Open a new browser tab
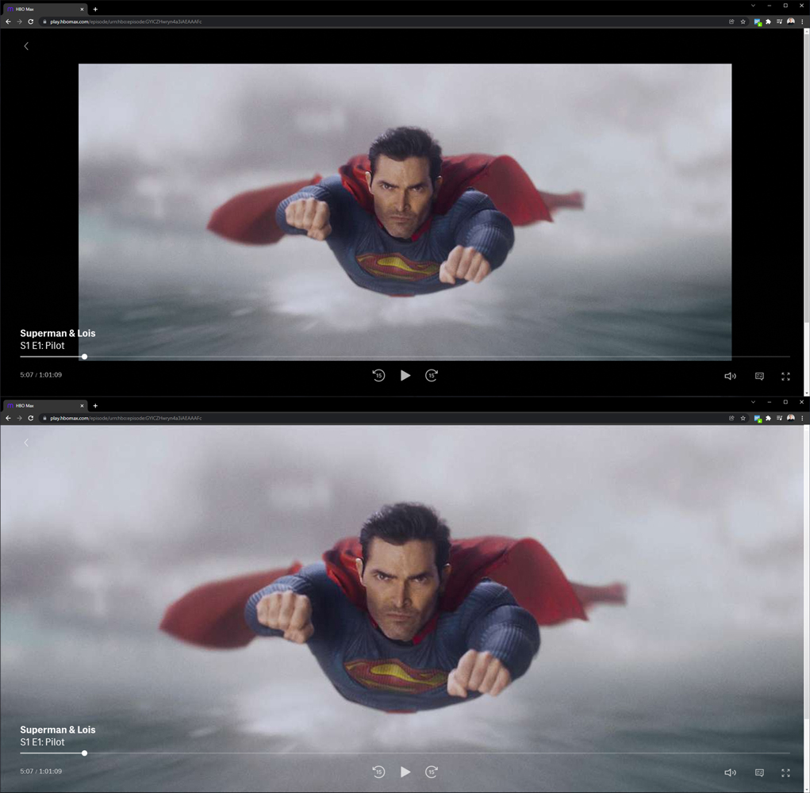This screenshot has width=810, height=793. [x=95, y=8]
